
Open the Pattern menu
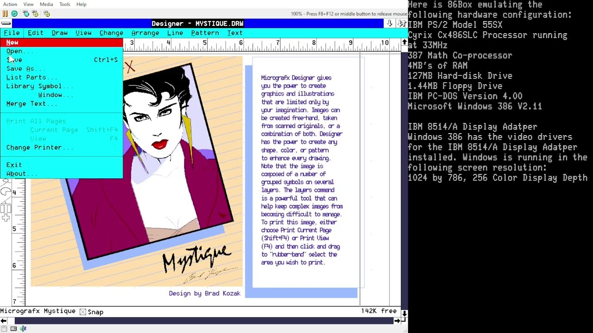pyautogui.click(x=205, y=33)
